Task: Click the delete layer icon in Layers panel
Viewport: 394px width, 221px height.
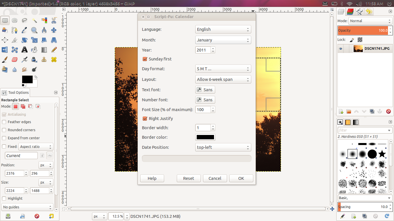Action: 388,111
